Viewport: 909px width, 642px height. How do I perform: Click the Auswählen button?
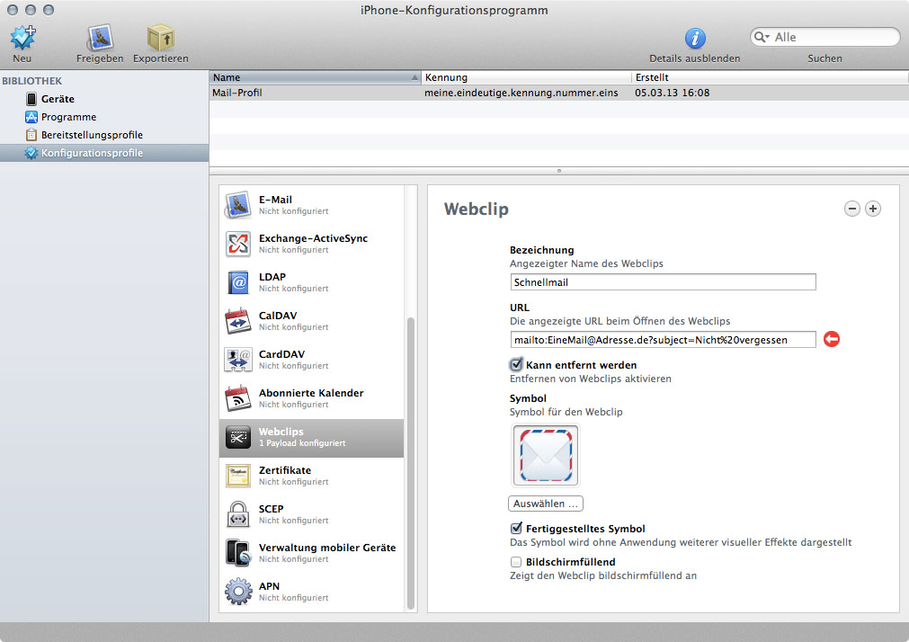(546, 504)
